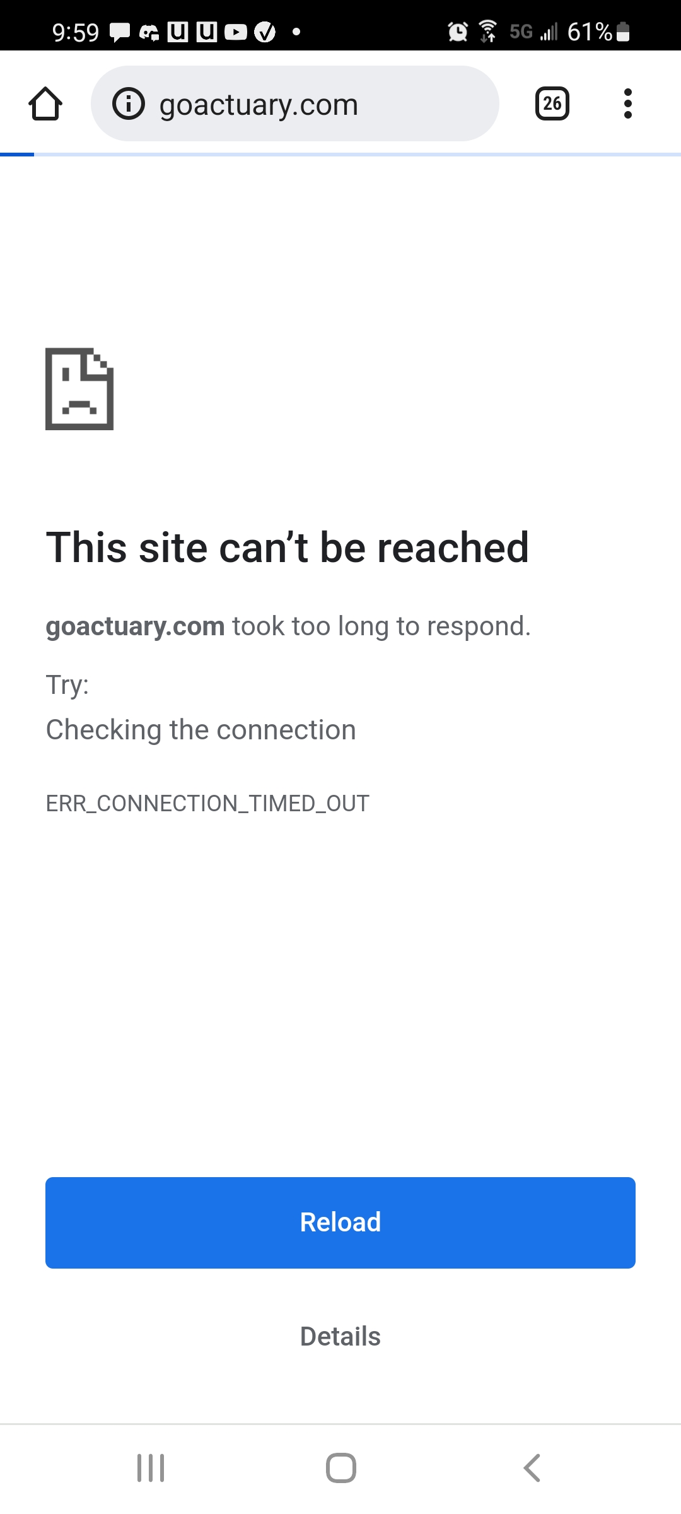Tap the YouTube notification icon in status bar
Image resolution: width=681 pixels, height=1514 pixels.
(x=236, y=32)
